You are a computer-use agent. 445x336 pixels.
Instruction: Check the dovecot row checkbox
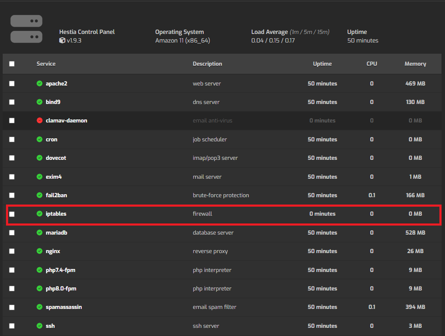point(12,158)
